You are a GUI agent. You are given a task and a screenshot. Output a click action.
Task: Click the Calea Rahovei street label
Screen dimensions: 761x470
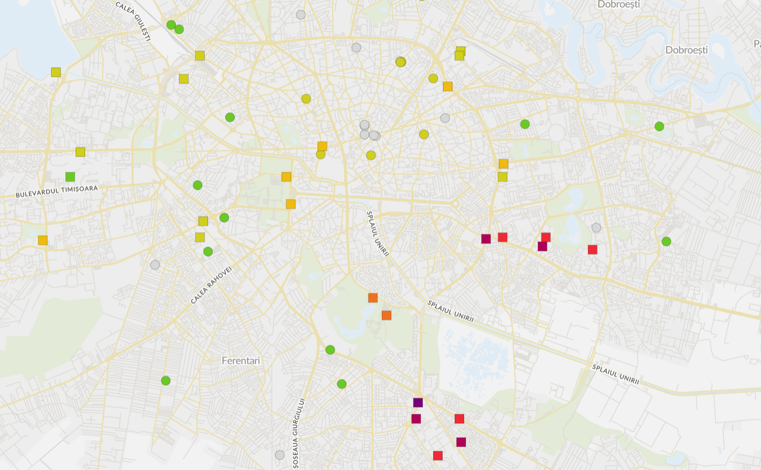[x=211, y=286]
